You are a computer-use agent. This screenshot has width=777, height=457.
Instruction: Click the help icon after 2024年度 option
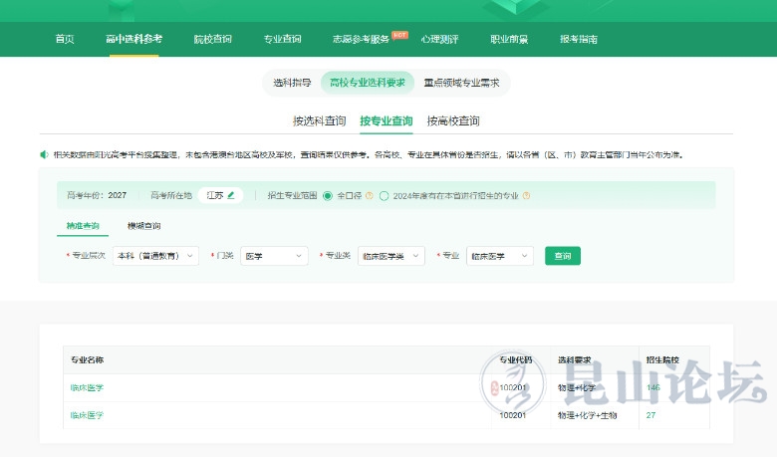[x=526, y=195]
